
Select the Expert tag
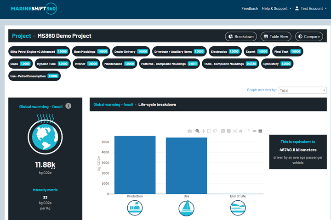pyautogui.click(x=257, y=52)
